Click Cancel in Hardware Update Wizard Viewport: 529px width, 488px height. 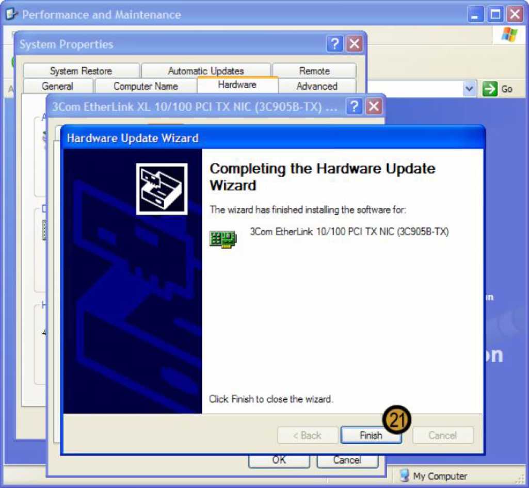[443, 435]
